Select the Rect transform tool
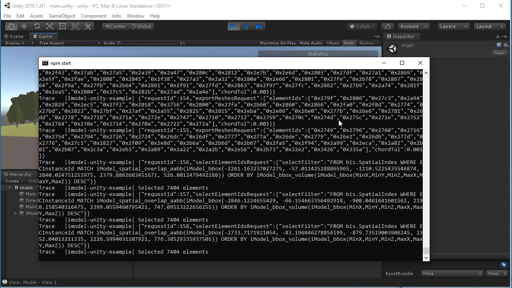The height and width of the screenshot is (288, 512). point(62,26)
